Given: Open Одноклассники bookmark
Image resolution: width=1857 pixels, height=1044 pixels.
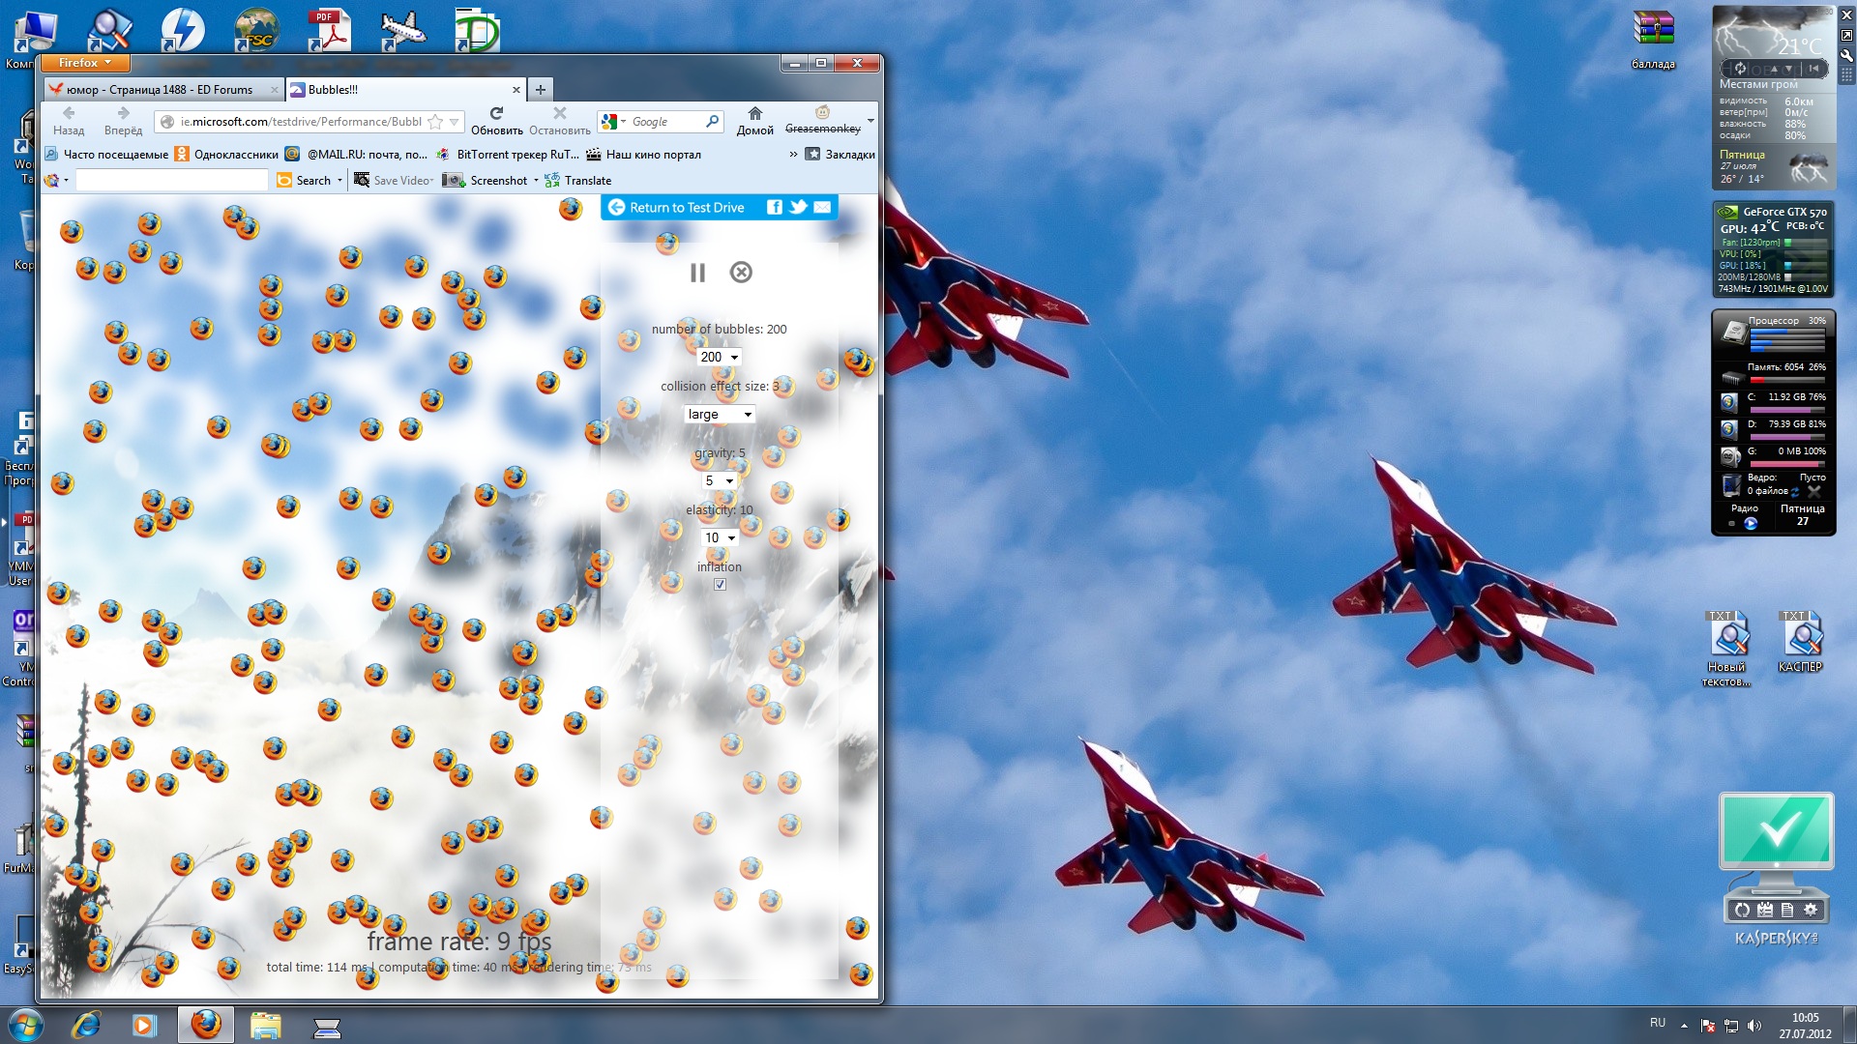Looking at the screenshot, I should tap(226, 154).
